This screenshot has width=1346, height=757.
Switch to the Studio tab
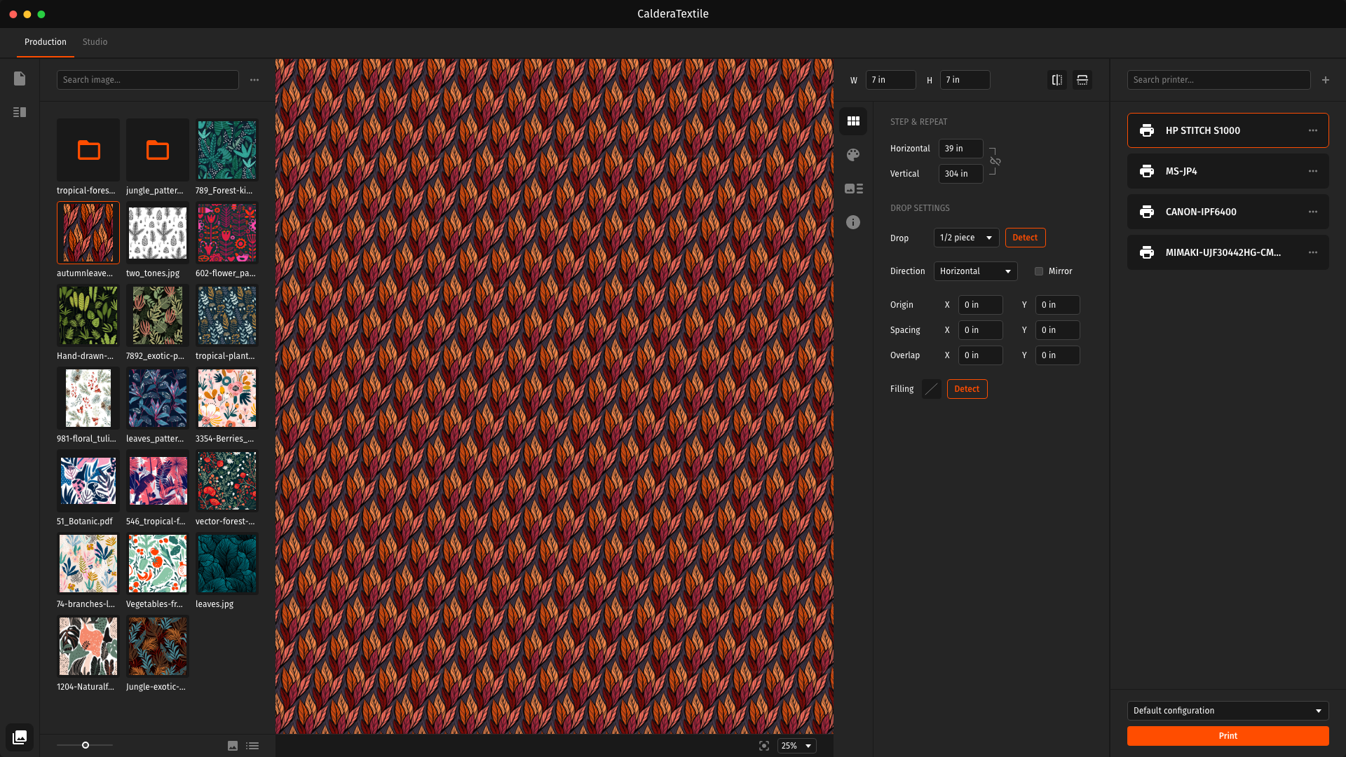tap(95, 42)
